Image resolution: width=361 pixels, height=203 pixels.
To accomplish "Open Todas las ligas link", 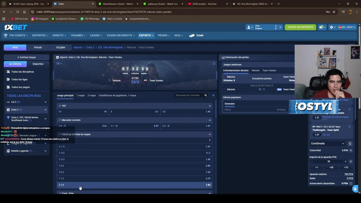I will [19, 80].
